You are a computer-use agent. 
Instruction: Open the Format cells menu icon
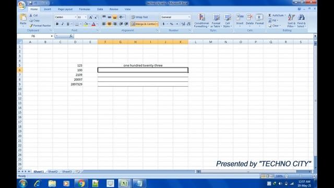[259, 17]
